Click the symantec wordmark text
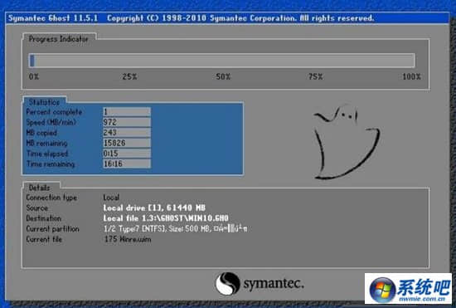 (274, 283)
